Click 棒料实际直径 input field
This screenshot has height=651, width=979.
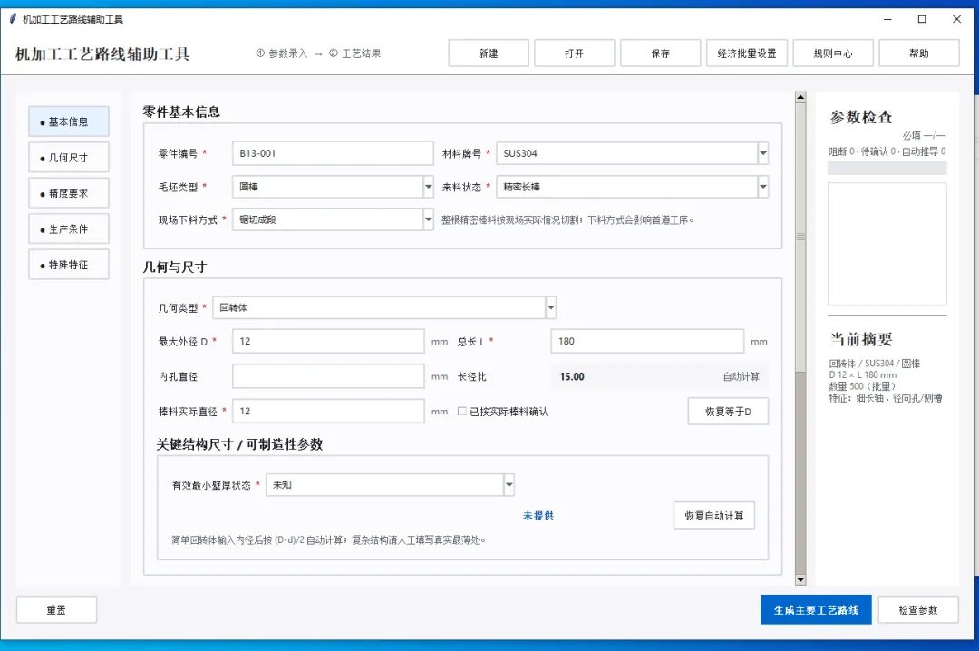point(328,411)
